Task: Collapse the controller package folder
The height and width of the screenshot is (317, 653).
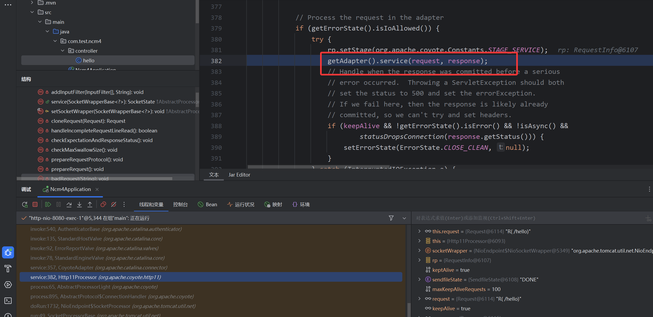Action: [x=63, y=51]
